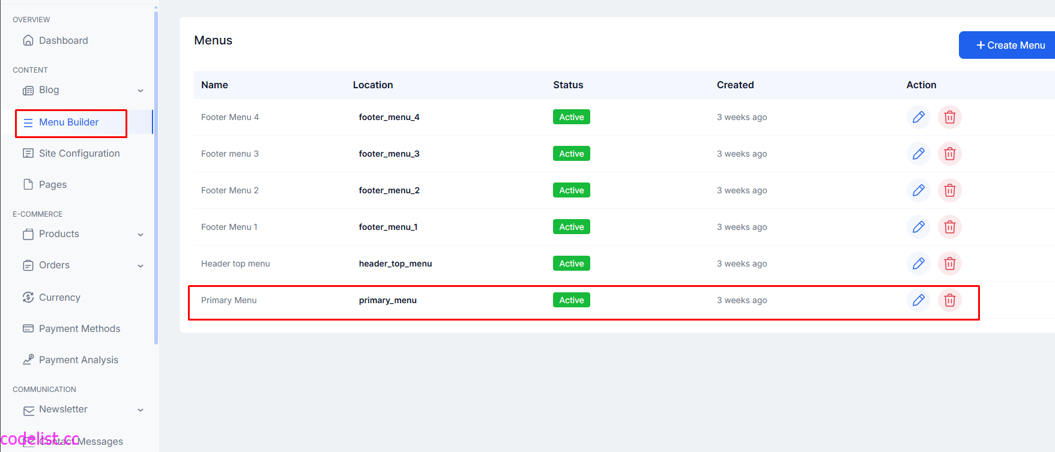
Task: Edit Footer Menu 4 with pencil icon
Action: [x=919, y=117]
